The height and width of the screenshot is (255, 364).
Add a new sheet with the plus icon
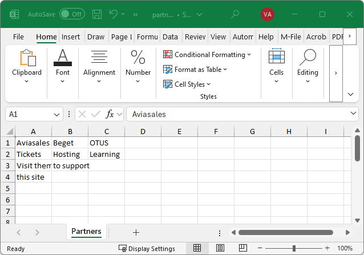(x=136, y=233)
